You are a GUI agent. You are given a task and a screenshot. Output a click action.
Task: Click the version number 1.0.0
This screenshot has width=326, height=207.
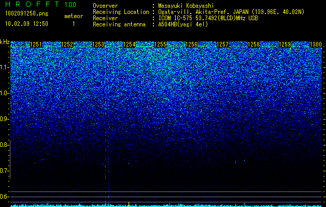70,4
